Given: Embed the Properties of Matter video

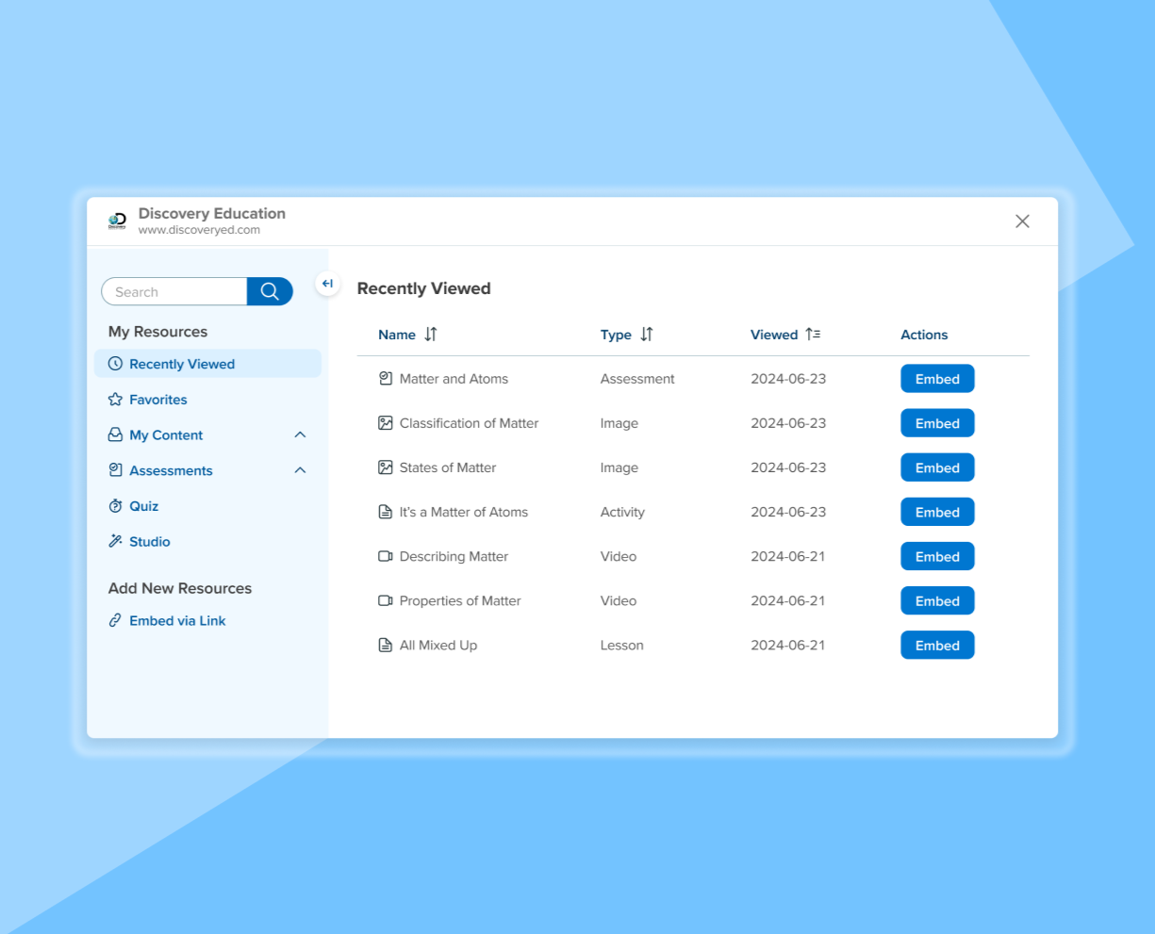Looking at the screenshot, I should 937,600.
